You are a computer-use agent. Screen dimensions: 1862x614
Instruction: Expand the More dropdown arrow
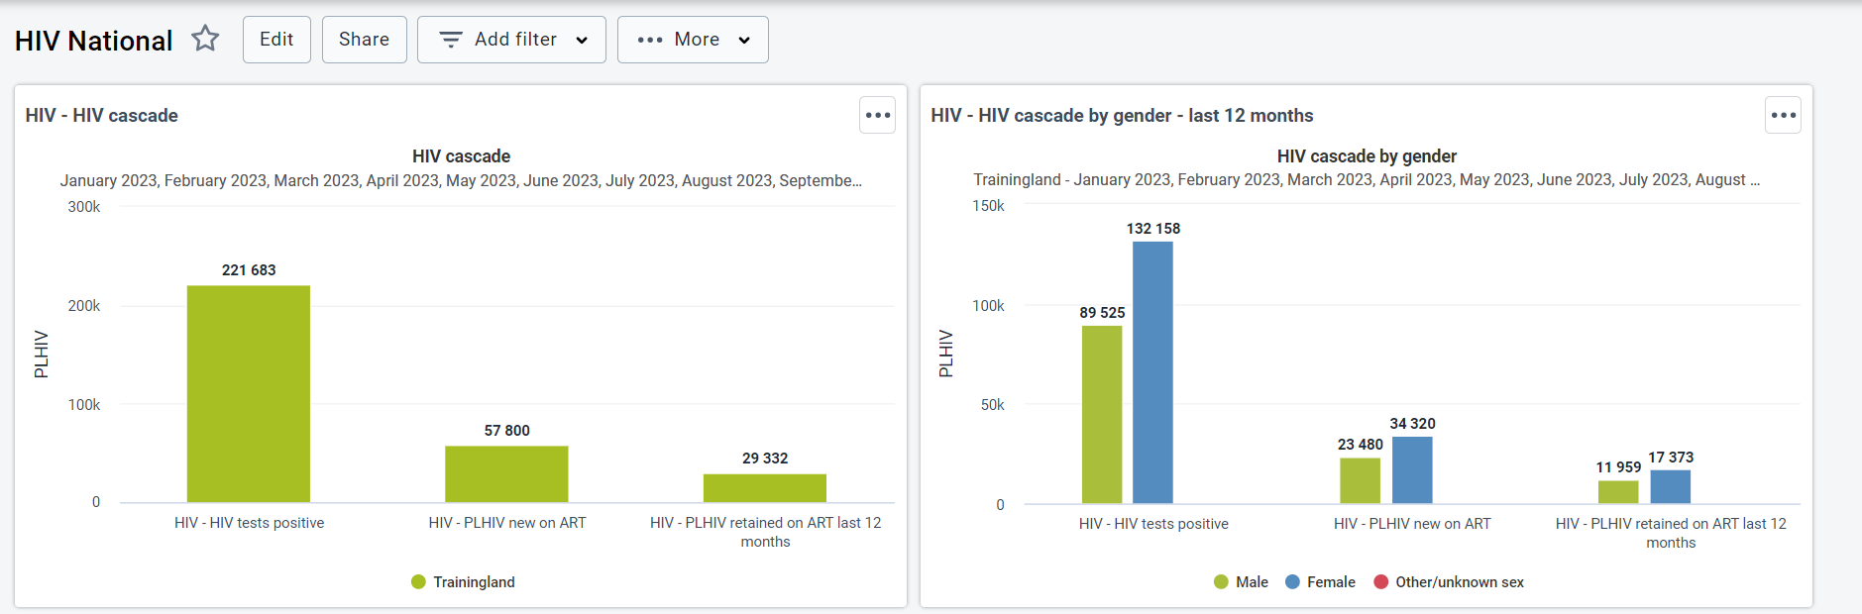744,40
